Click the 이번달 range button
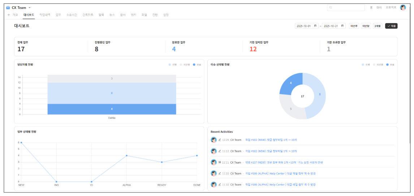This screenshot has width=414, height=196. pos(366,26)
